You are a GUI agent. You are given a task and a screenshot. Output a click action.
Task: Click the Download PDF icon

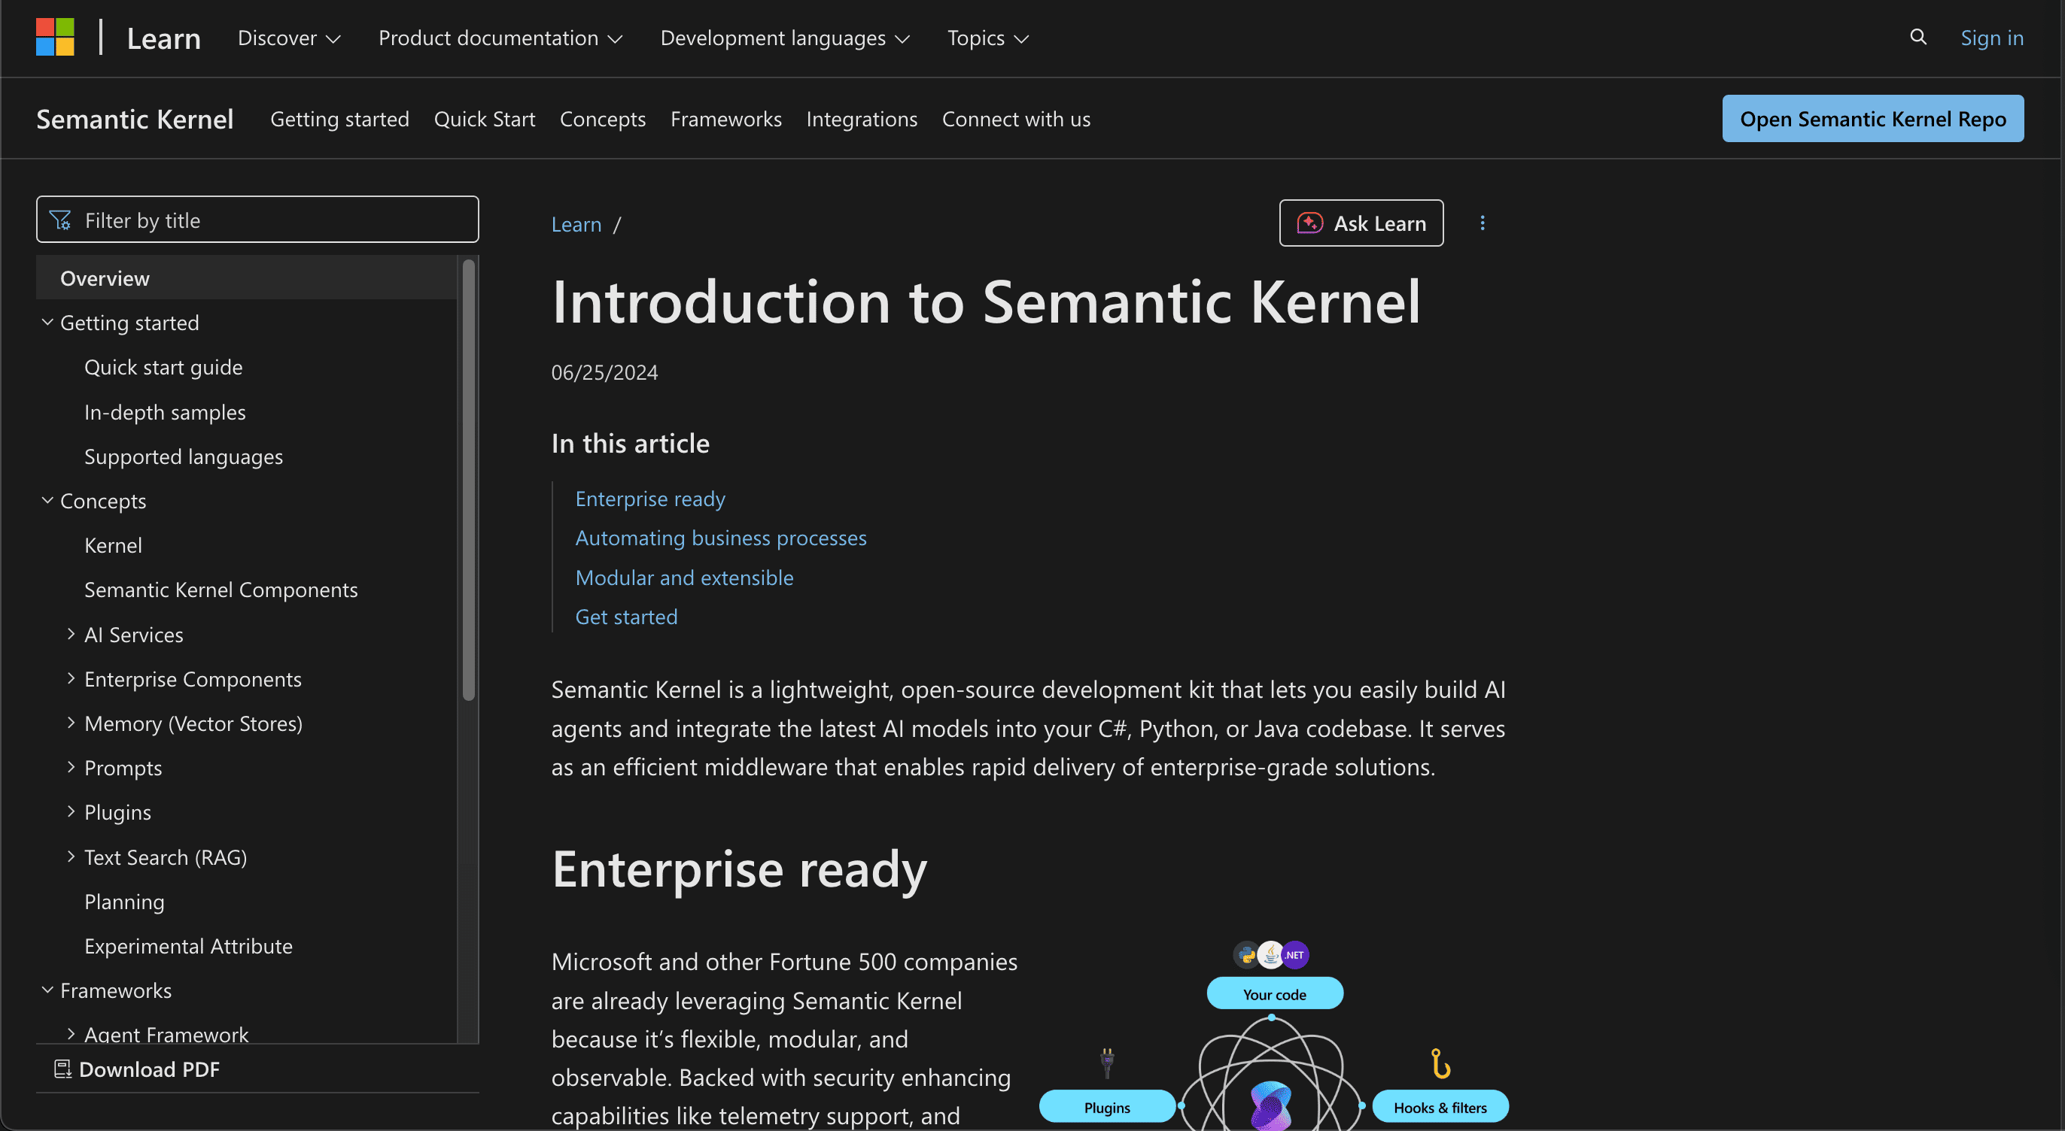(62, 1069)
